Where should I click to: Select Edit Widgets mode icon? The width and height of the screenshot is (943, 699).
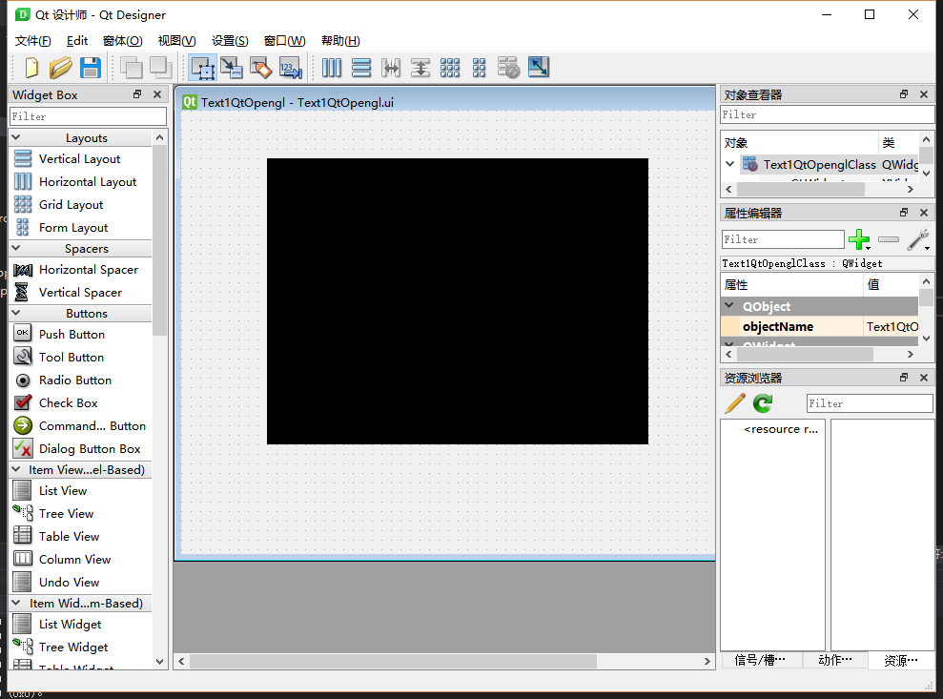pos(203,68)
